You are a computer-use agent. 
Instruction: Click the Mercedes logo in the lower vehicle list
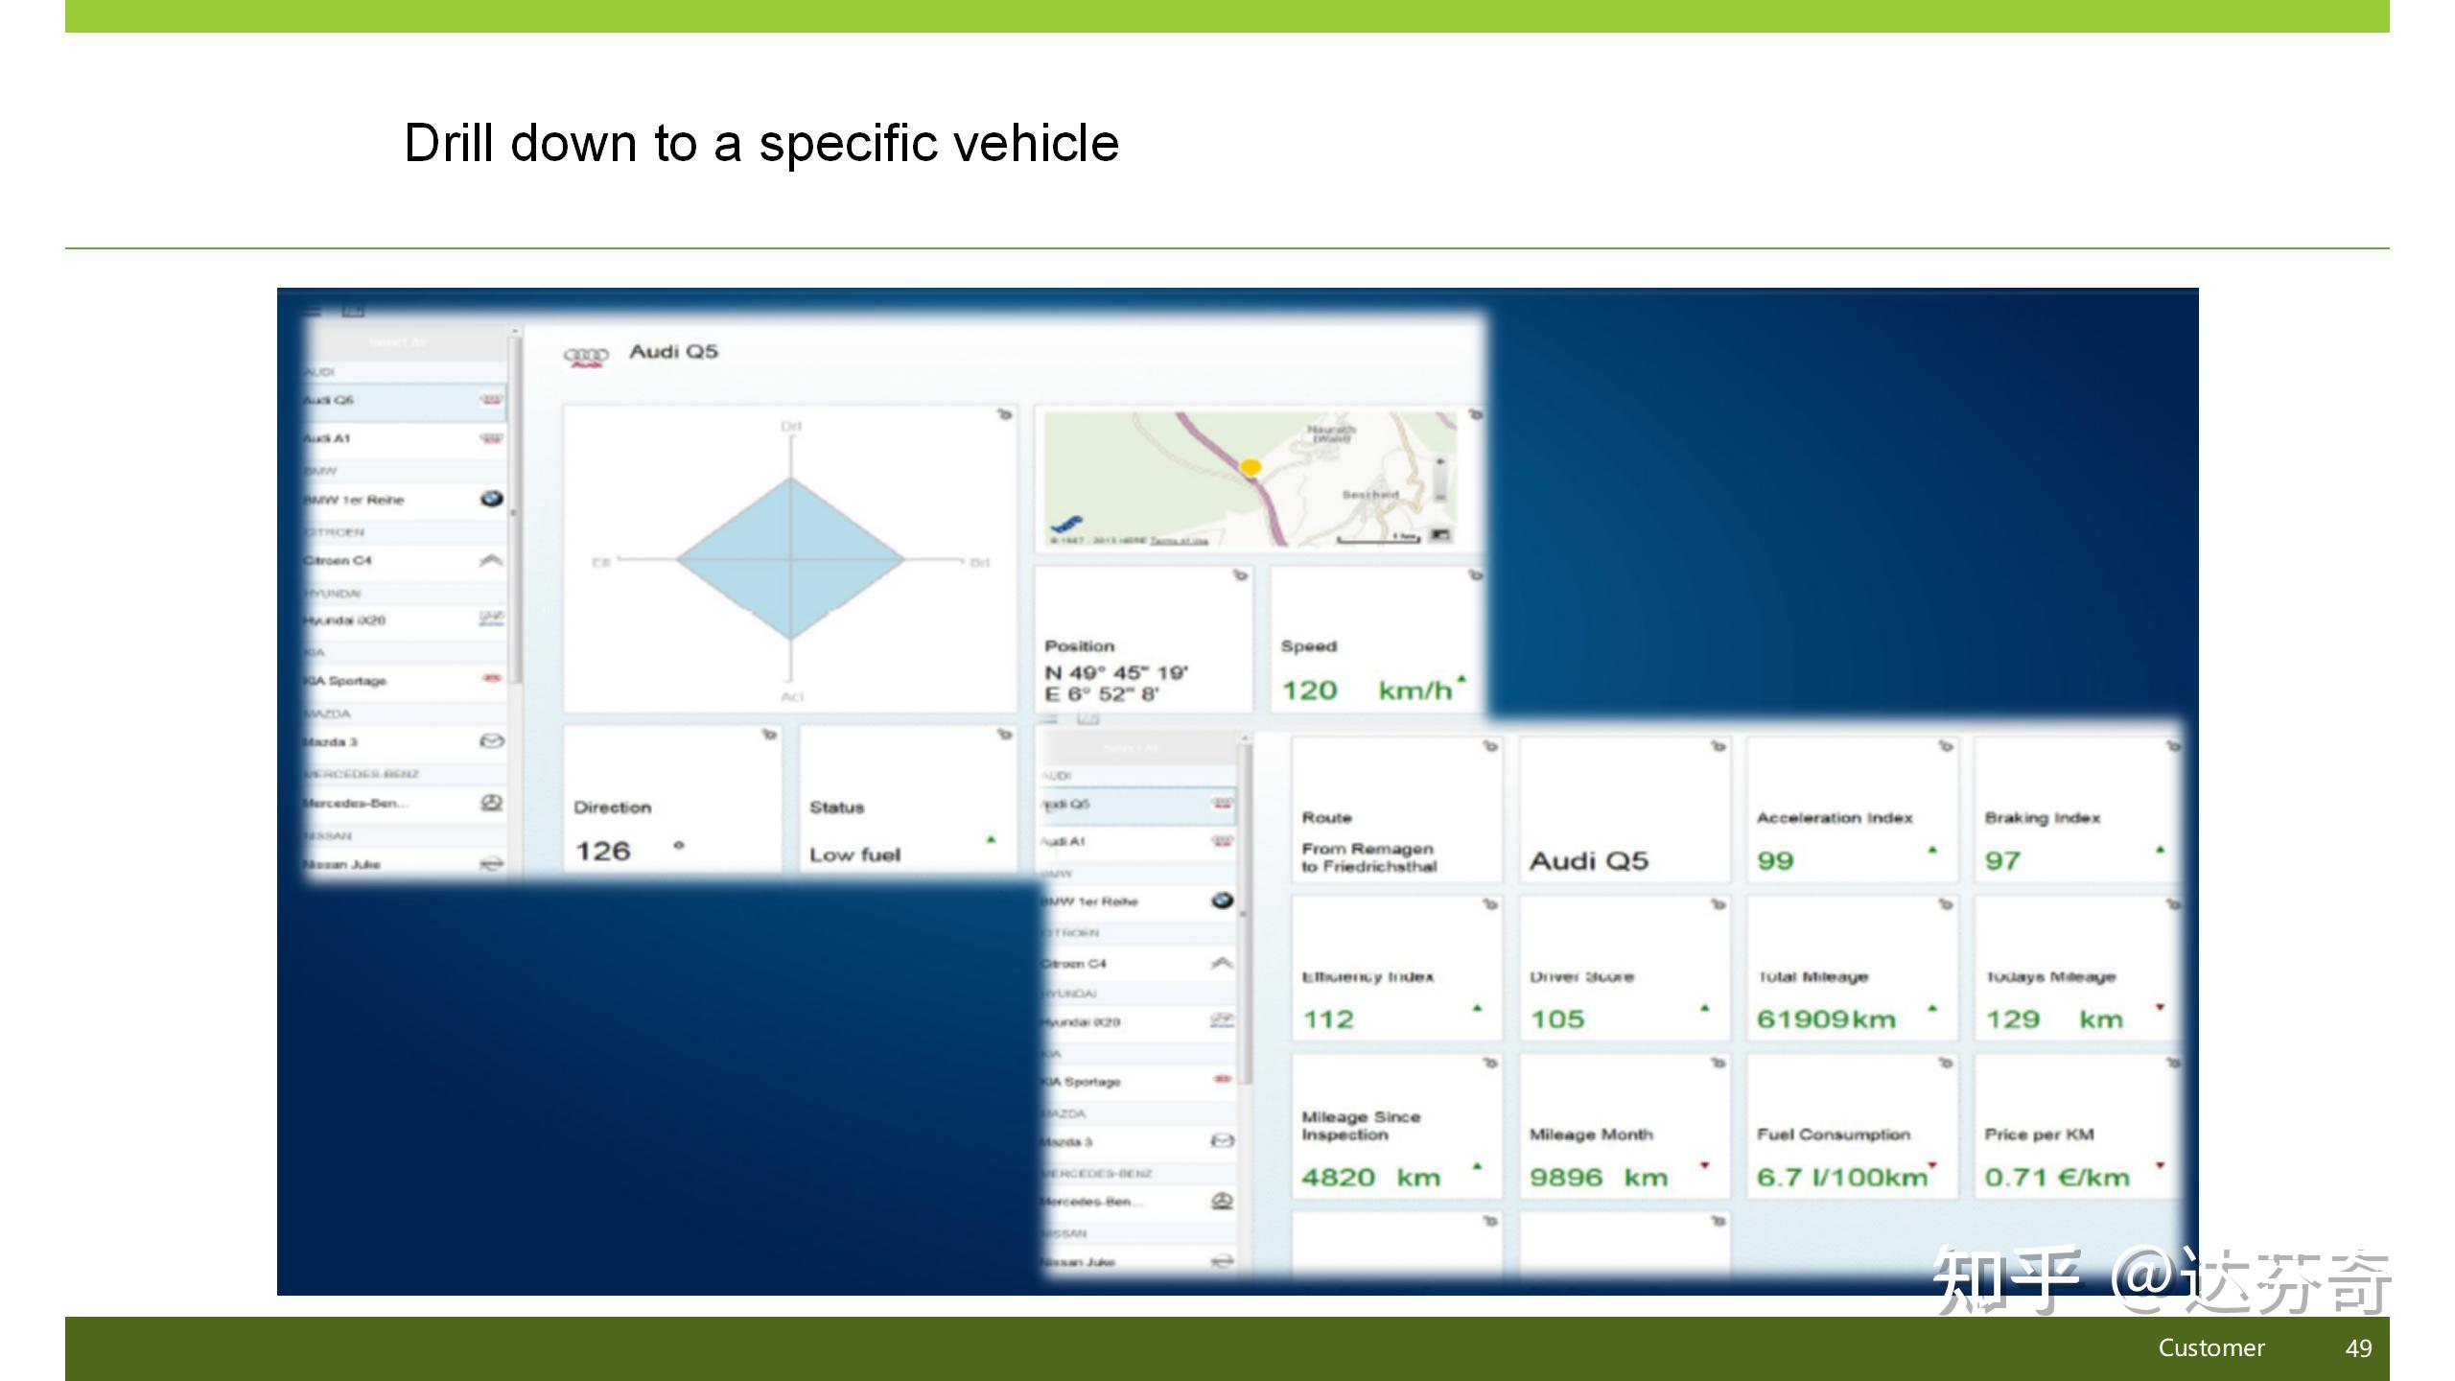point(1222,1201)
